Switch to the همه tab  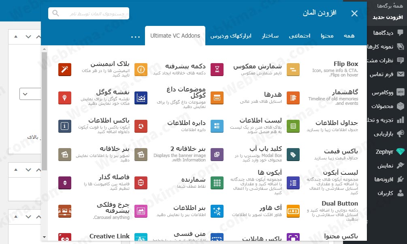coord(349,36)
